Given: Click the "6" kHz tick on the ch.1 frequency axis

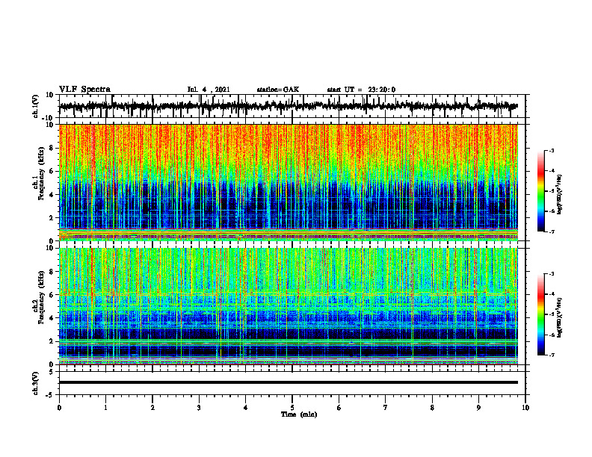Looking at the screenshot, I should (52, 171).
